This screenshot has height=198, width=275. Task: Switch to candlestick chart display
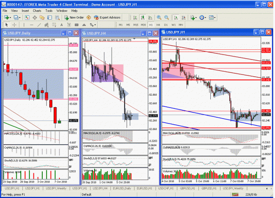click(143, 17)
